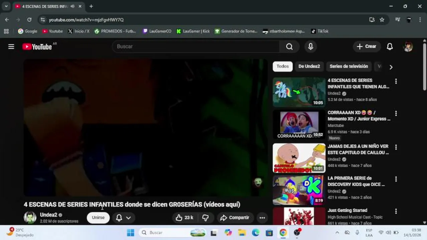Show more filter chips with the arrow
This screenshot has height=240, width=427.
(391, 67)
